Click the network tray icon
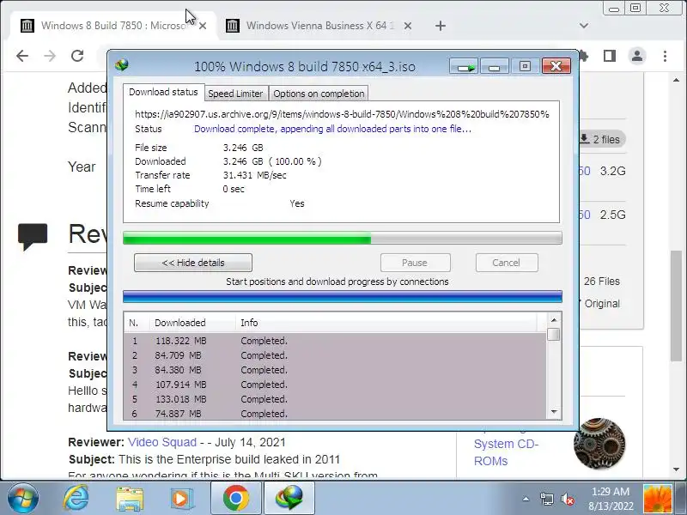Screen dimensions: 687x515 coord(546,499)
